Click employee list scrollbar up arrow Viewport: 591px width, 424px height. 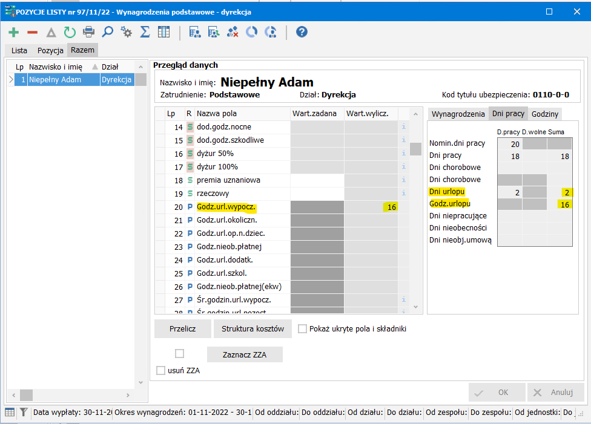[140, 67]
